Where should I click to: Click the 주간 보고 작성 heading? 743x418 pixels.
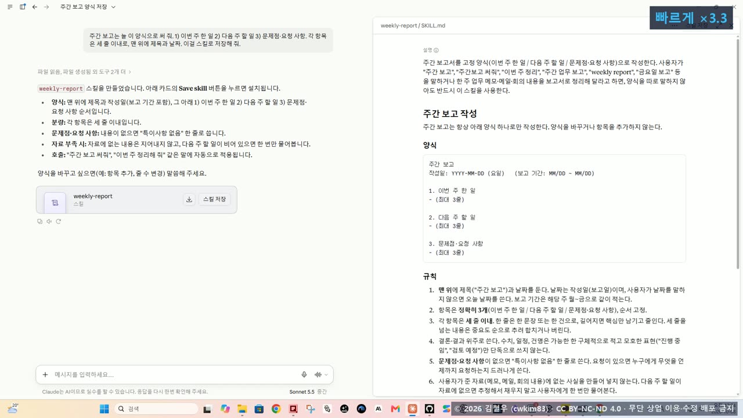click(450, 113)
